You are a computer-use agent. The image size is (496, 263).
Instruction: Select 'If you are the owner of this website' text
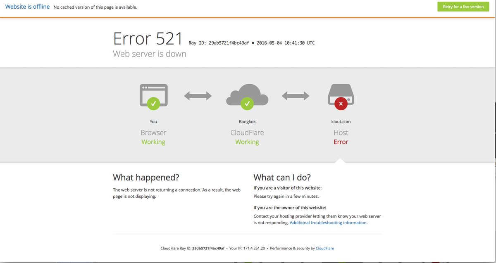click(x=290, y=208)
